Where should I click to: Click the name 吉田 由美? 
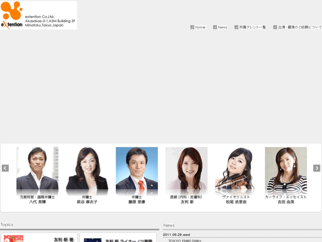point(286,202)
